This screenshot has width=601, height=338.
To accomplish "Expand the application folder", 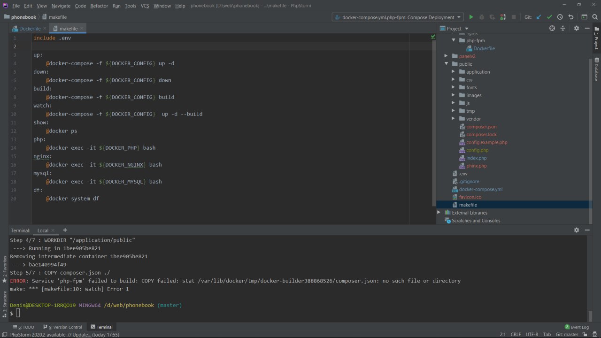I will pyautogui.click(x=454, y=72).
